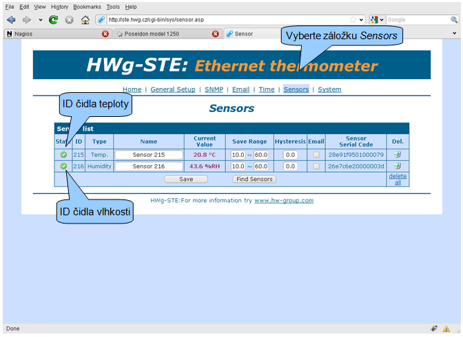463x337 pixels.
Task: Click the 43.6 %RH current value
Action: tap(205, 166)
